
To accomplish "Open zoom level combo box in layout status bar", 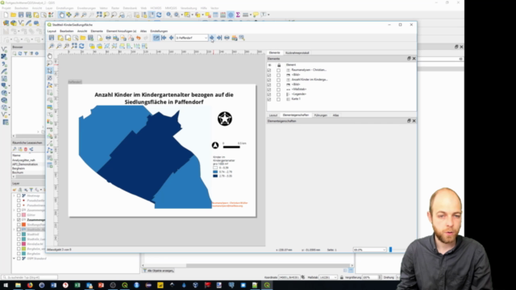I will 369,250.
